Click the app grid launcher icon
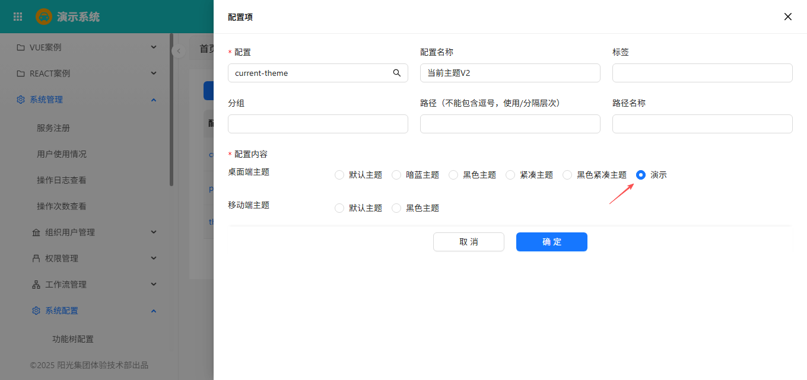The height and width of the screenshot is (380, 807). tap(18, 17)
